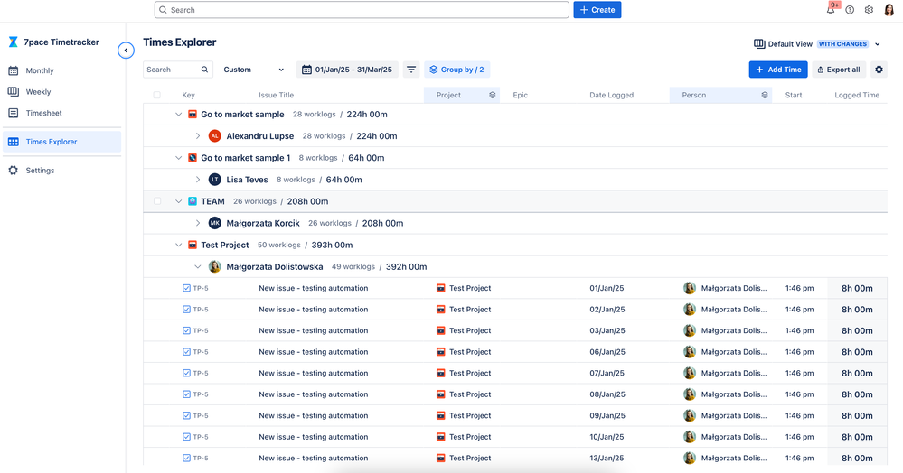The height and width of the screenshot is (473, 903).
Task: Open the Default View dropdown arrow
Action: (x=878, y=44)
